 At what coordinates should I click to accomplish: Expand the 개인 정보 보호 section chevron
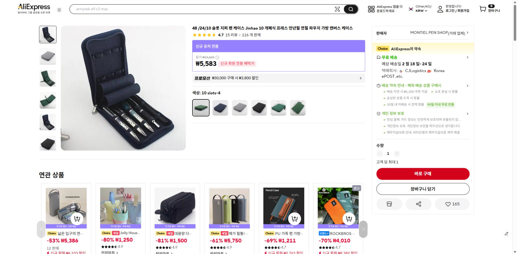click(x=467, y=114)
